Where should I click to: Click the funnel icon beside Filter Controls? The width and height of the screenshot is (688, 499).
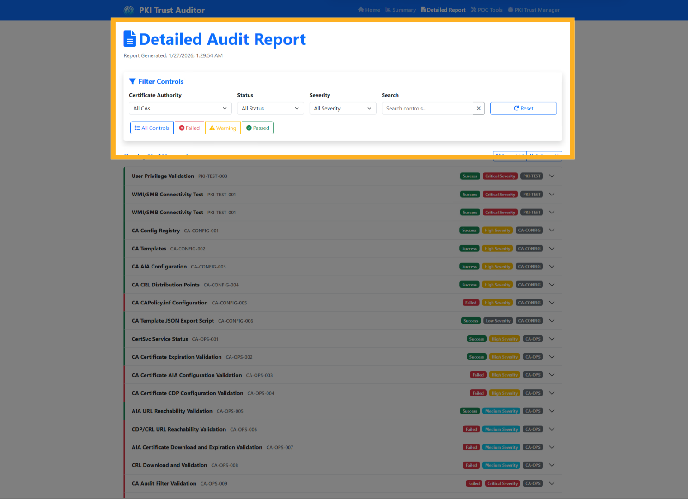click(x=133, y=81)
